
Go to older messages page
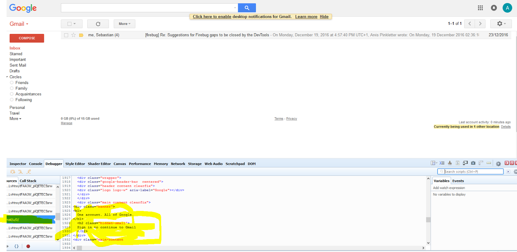480,24
